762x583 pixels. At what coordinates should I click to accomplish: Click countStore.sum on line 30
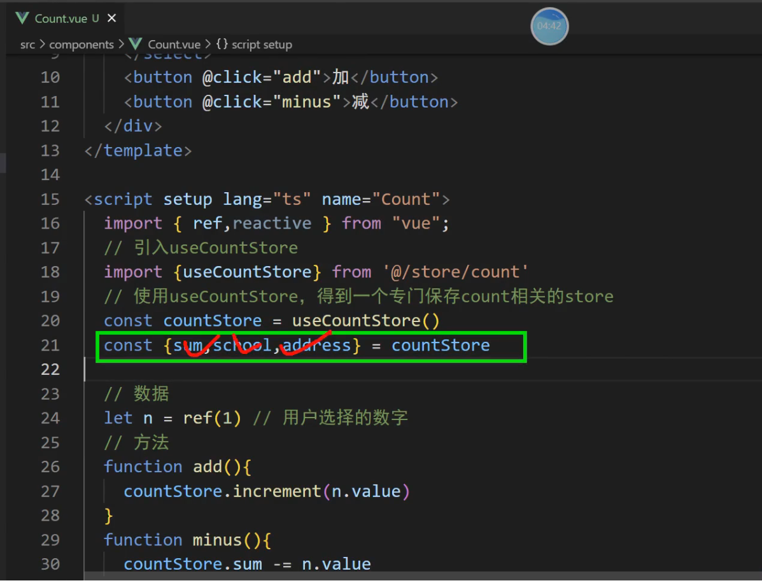click(x=192, y=564)
